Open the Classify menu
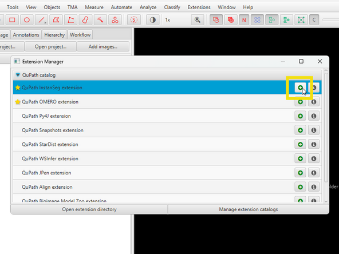The height and width of the screenshot is (254, 339). 172,7
